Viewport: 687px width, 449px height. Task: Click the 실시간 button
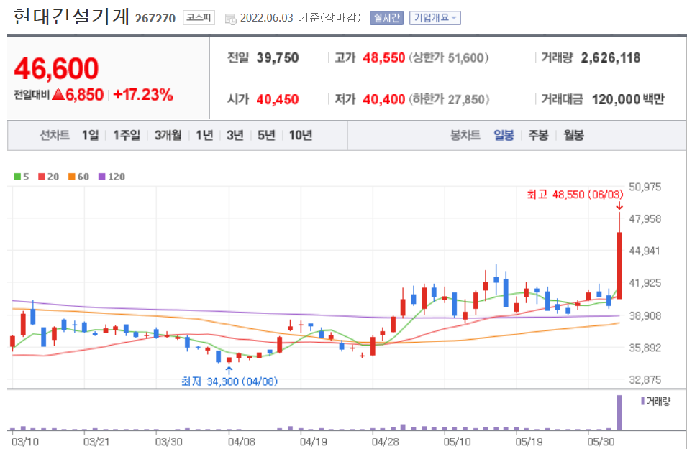point(386,18)
